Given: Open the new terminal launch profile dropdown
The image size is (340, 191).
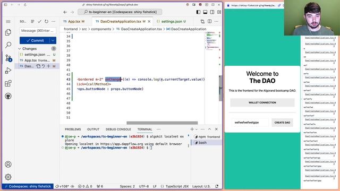Looking at the screenshot, I should point(197,129).
